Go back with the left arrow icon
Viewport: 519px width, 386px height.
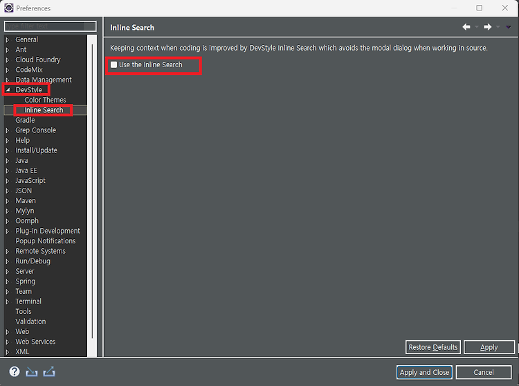[466, 27]
